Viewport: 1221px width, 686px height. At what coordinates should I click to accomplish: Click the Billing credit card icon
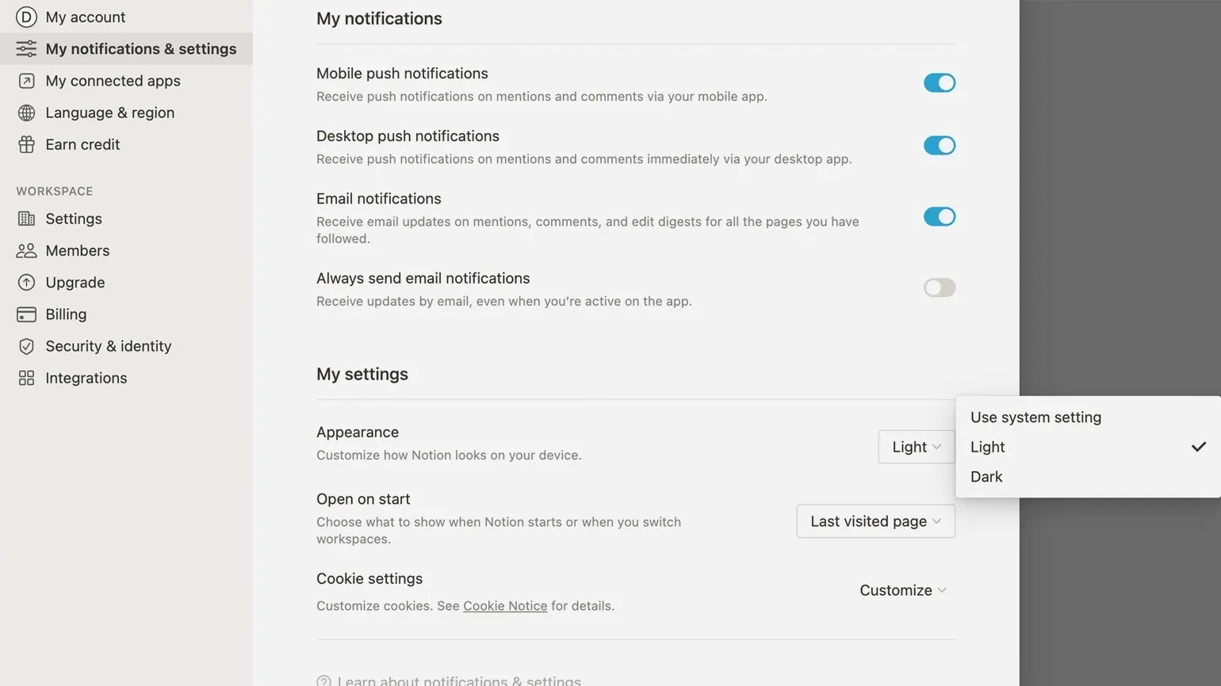pyautogui.click(x=26, y=314)
